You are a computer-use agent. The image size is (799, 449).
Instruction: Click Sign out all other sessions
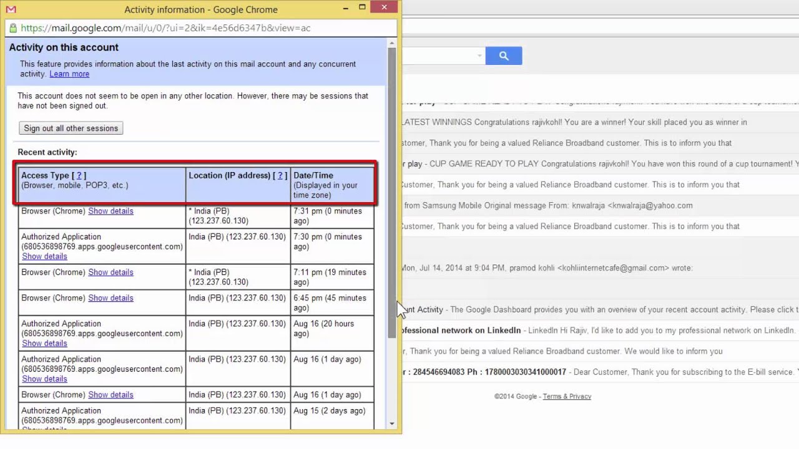[71, 128]
